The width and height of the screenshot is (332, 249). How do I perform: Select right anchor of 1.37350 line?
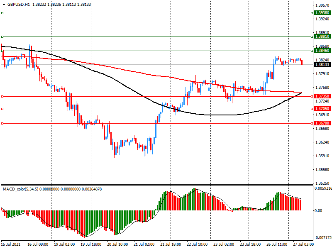coord(312,97)
